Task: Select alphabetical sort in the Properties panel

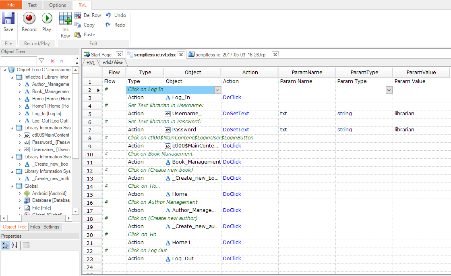Action: (x=14, y=245)
